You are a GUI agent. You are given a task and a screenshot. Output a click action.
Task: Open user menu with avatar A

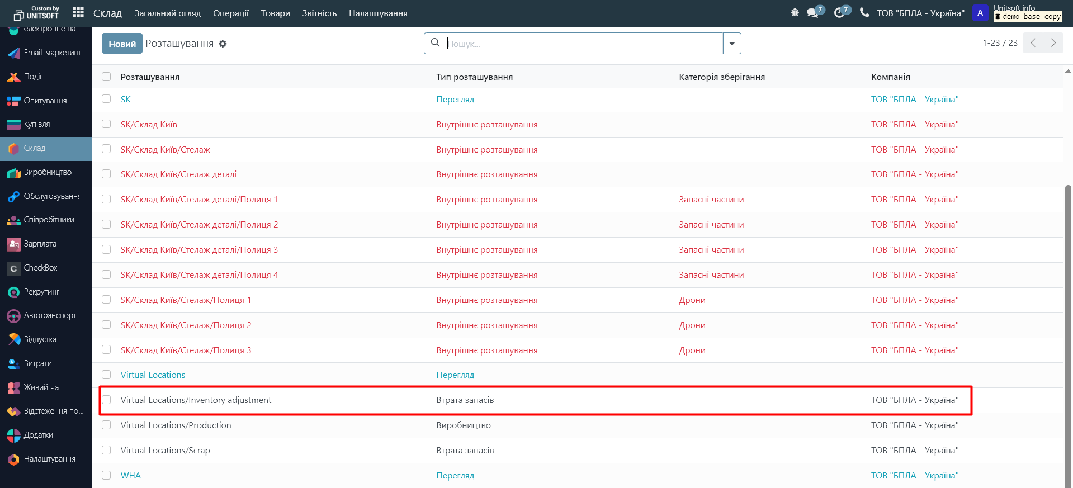980,13
